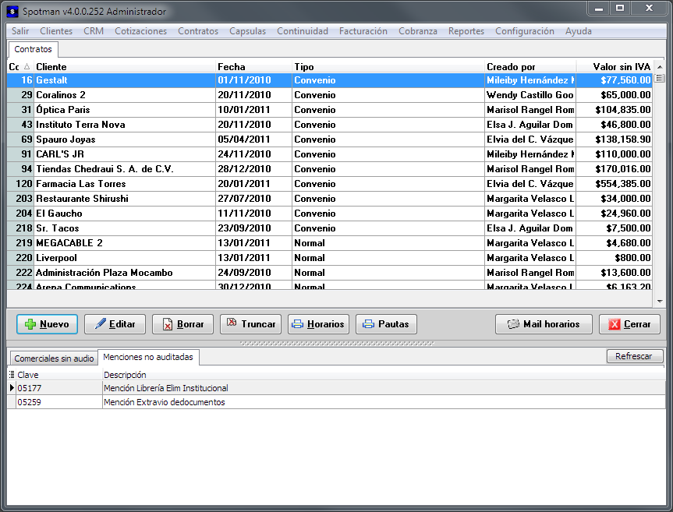Viewport: 673px width, 512px height.
Task: Sort by the Cliente column header
Action: point(125,67)
